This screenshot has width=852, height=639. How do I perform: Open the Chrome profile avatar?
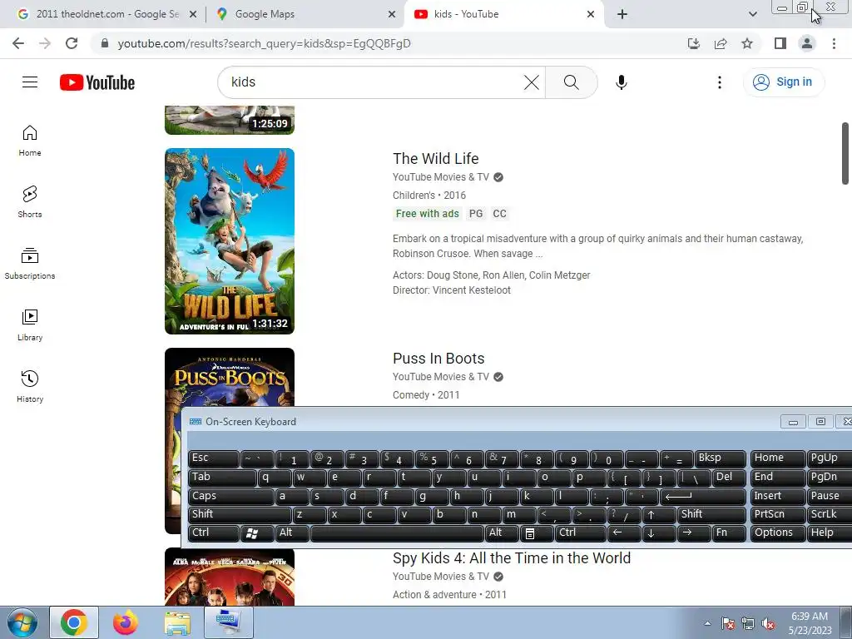pos(807,43)
